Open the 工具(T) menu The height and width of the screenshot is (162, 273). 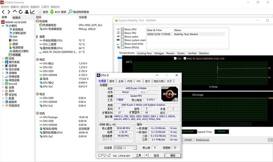[45, 7]
